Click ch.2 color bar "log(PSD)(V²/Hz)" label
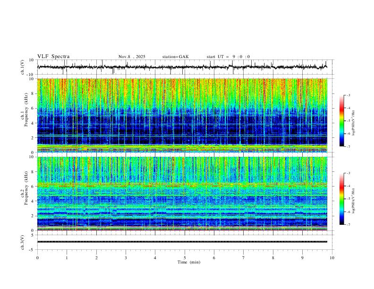 point(354,201)
